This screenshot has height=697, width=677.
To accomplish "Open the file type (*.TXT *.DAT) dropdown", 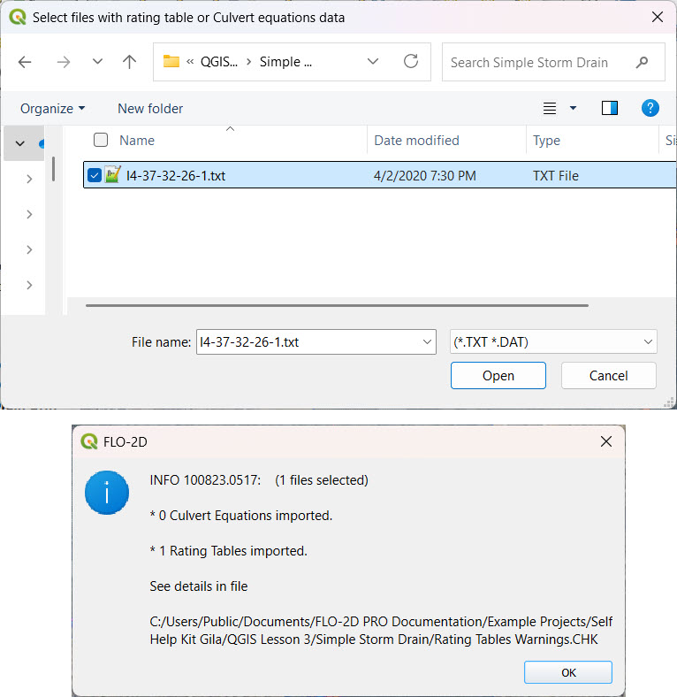I will 552,341.
